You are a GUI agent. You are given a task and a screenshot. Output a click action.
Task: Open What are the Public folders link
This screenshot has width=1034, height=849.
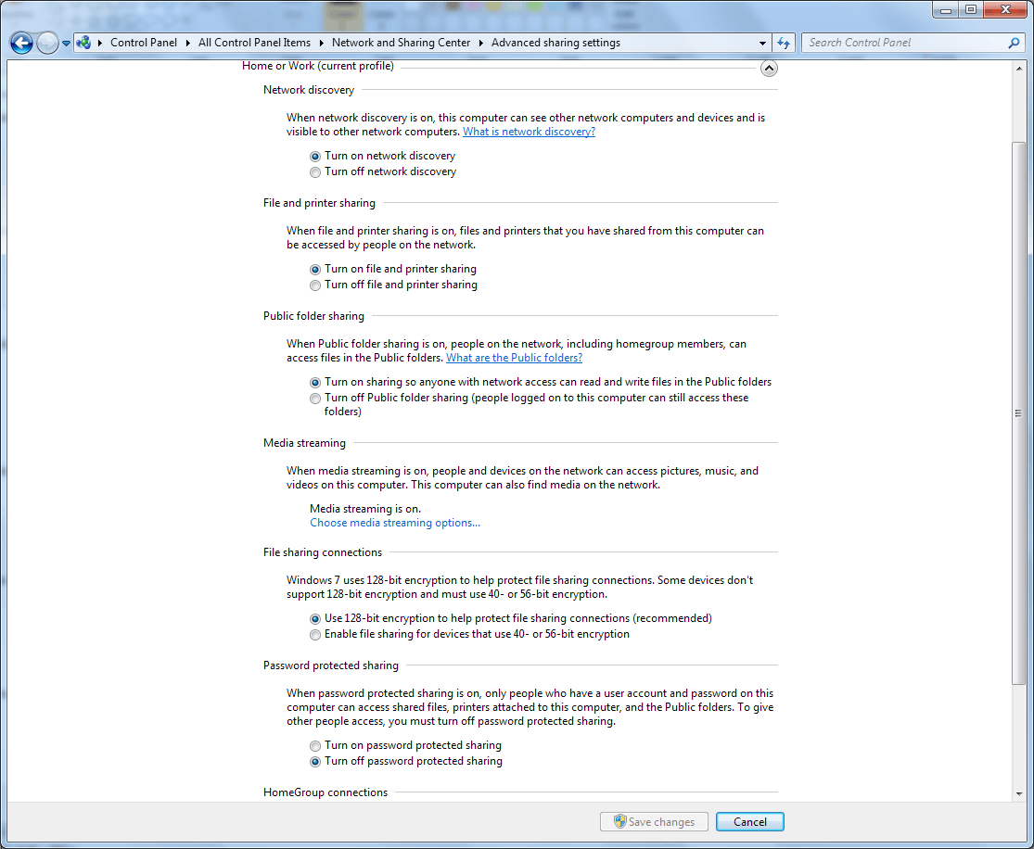(x=515, y=358)
